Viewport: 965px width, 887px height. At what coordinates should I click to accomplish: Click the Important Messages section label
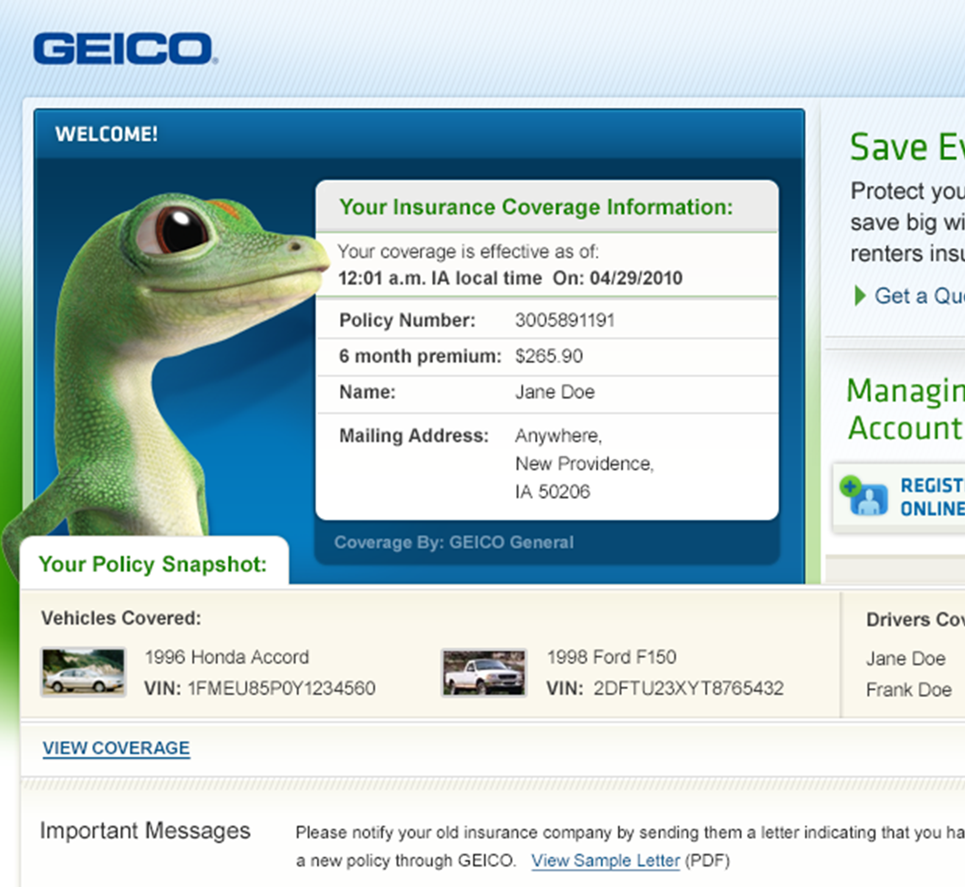pos(146,831)
